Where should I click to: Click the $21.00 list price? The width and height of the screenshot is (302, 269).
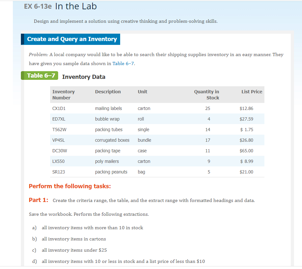(x=246, y=172)
